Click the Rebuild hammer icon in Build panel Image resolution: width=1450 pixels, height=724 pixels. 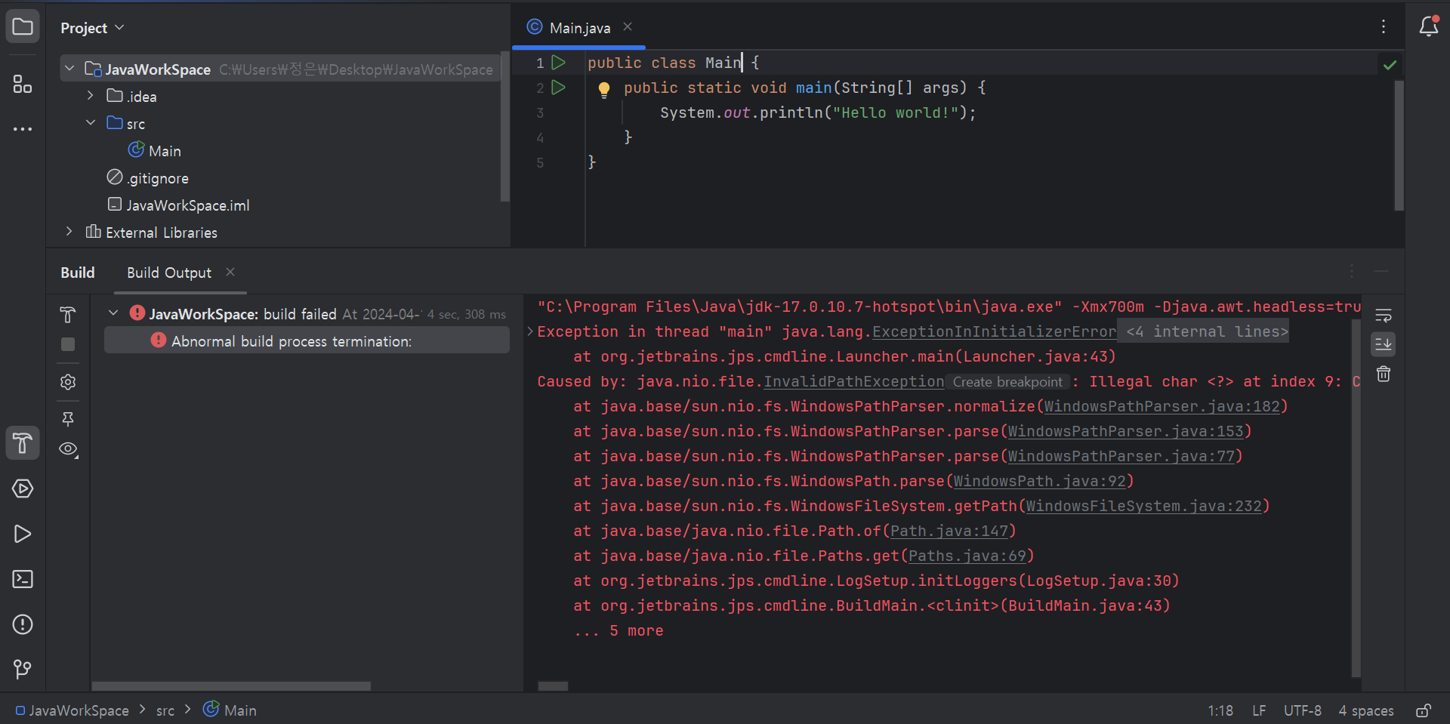[68, 315]
